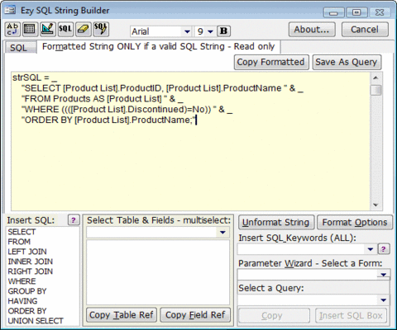This screenshot has height=330, width=397.
Task: Click the design ruler-and-pencil toolbar icon
Action: (47, 29)
